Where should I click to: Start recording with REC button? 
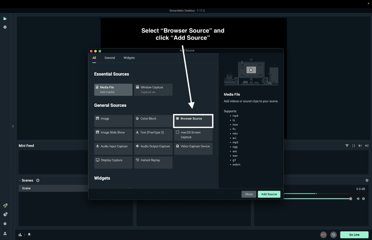coord(323,235)
